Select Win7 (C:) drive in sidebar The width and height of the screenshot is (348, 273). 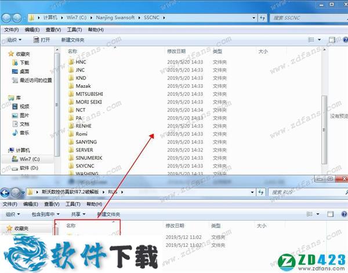(x=26, y=159)
